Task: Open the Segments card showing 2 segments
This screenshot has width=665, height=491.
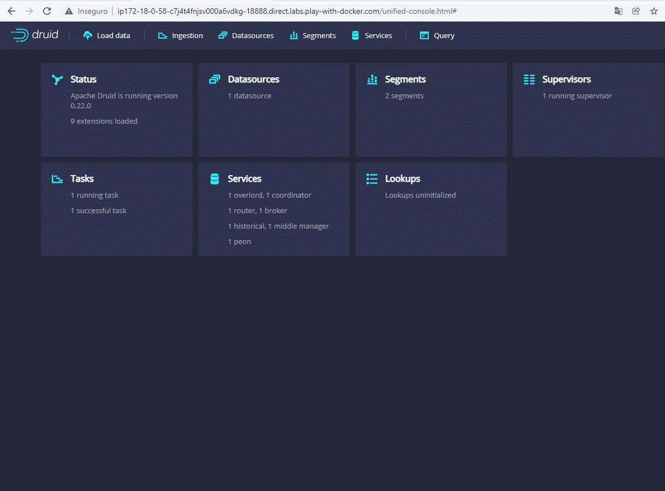Action: (431, 109)
